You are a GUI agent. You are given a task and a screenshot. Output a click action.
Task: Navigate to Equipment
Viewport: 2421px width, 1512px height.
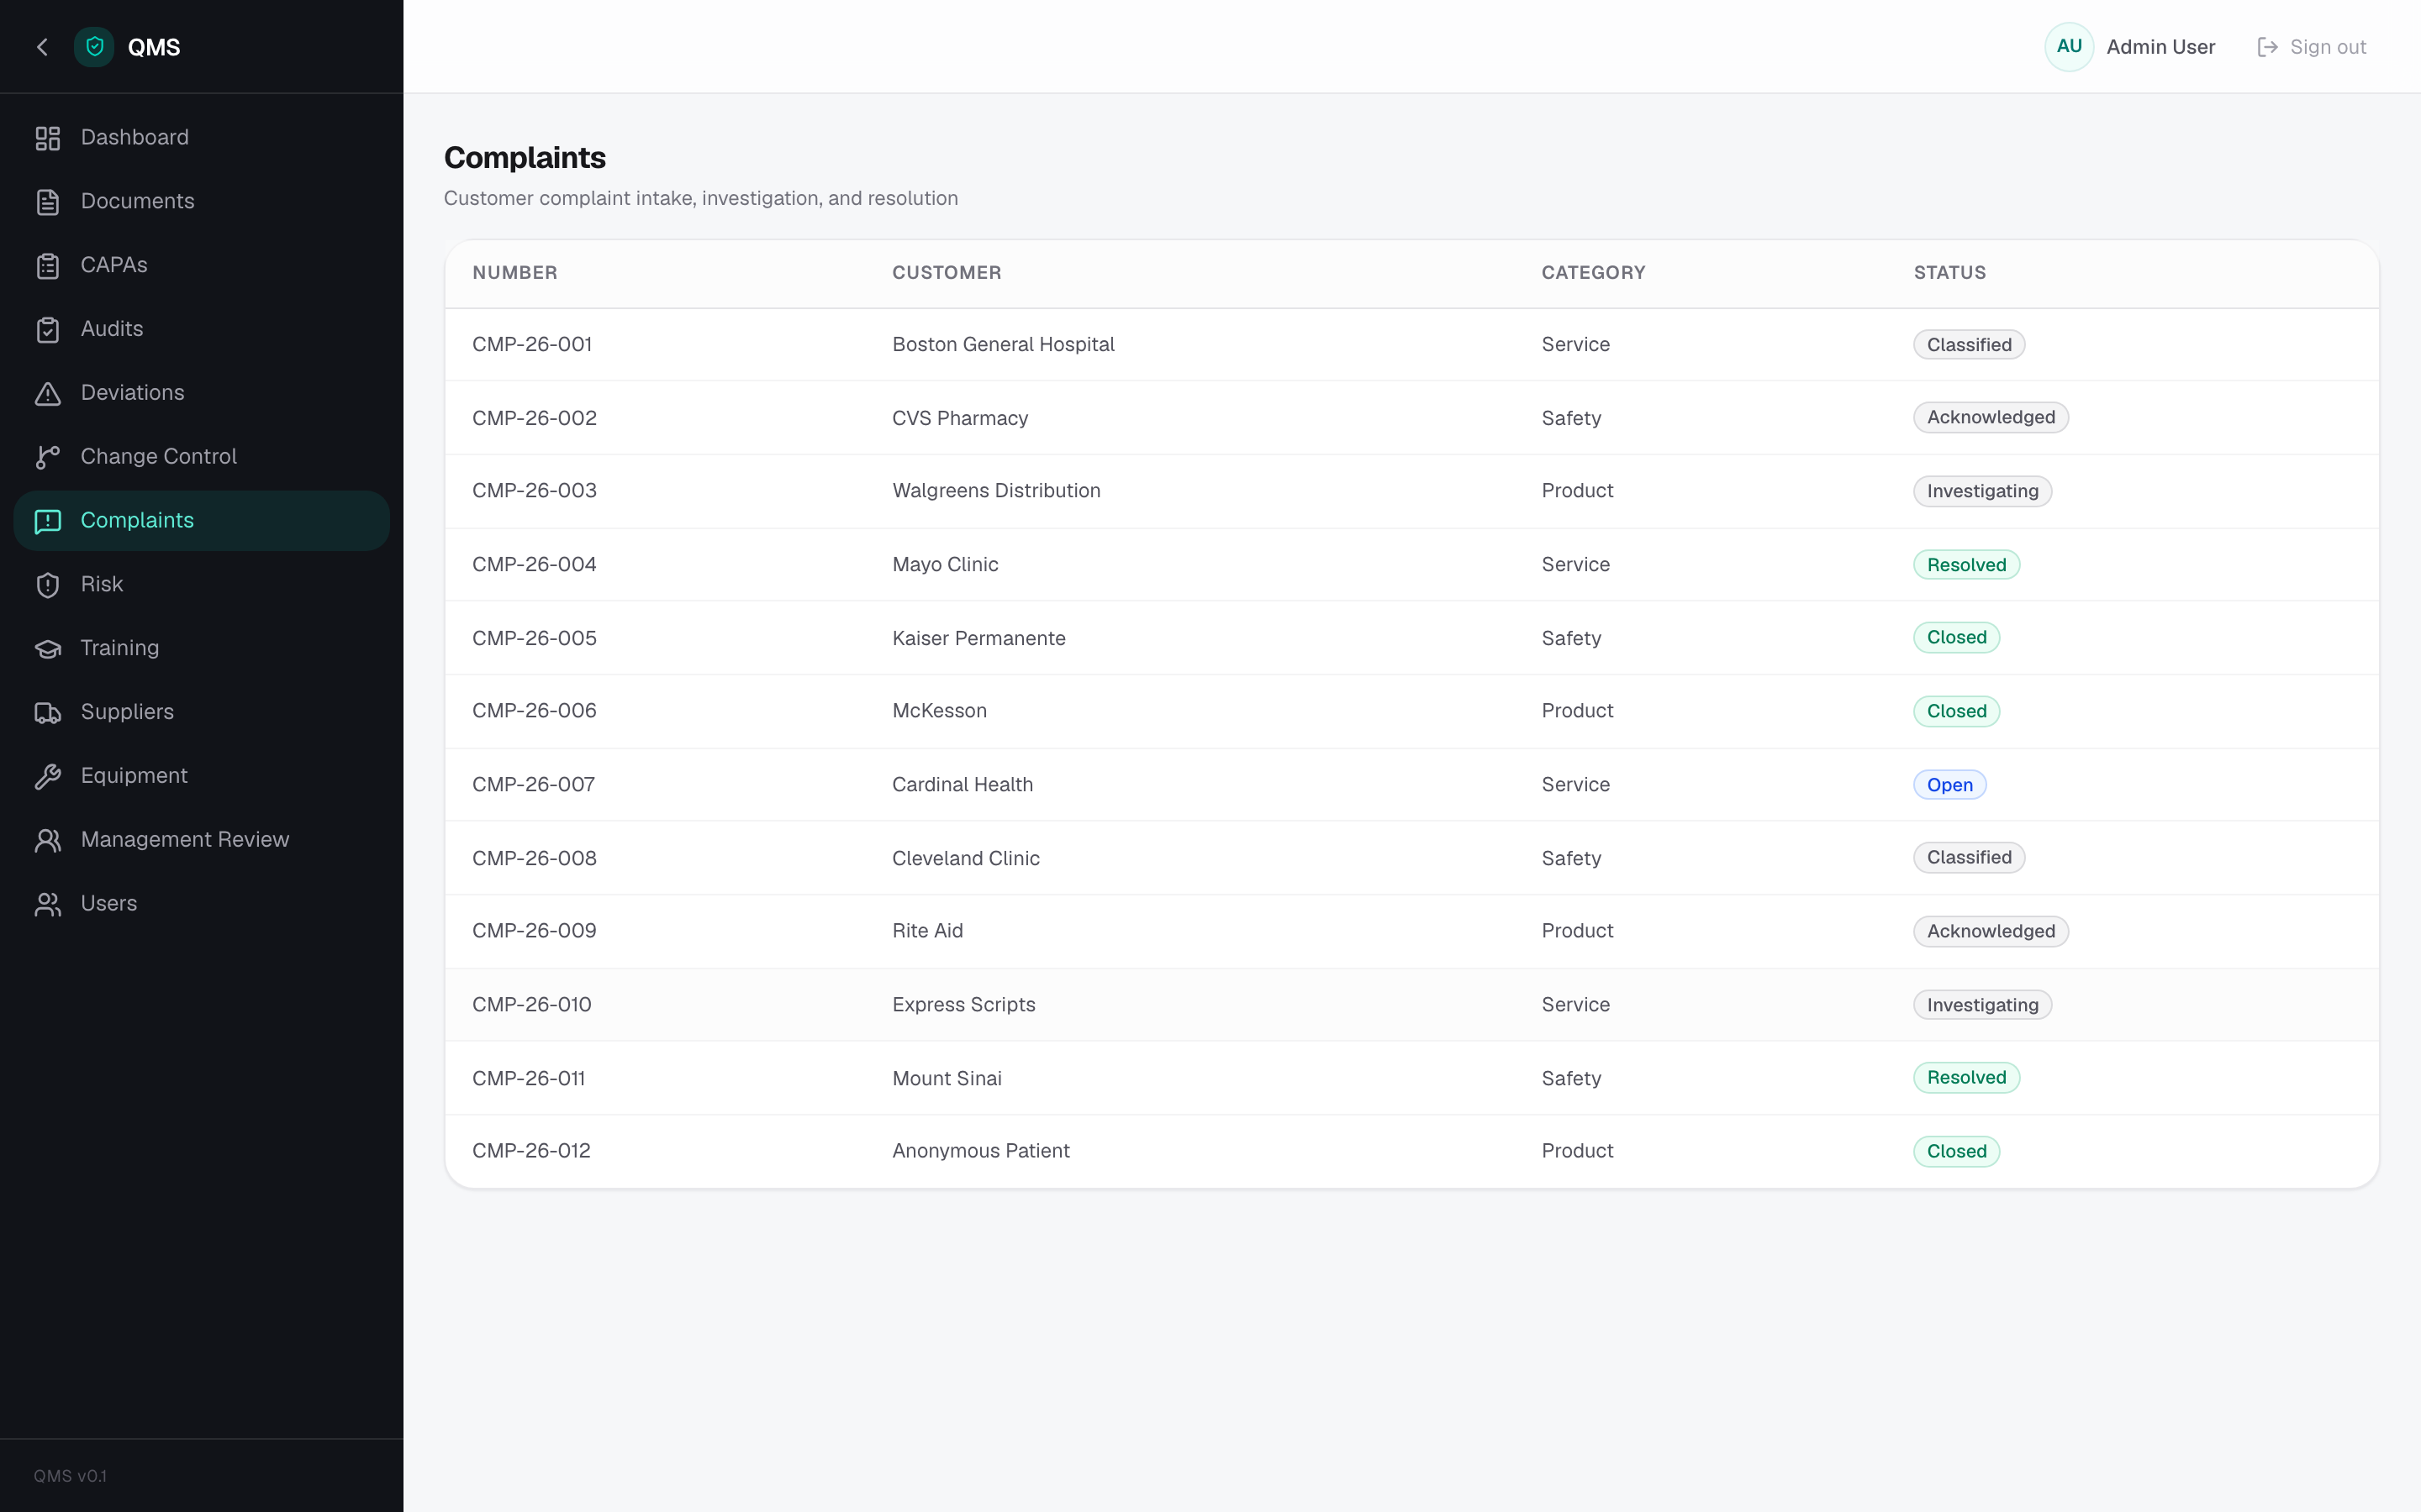point(201,776)
